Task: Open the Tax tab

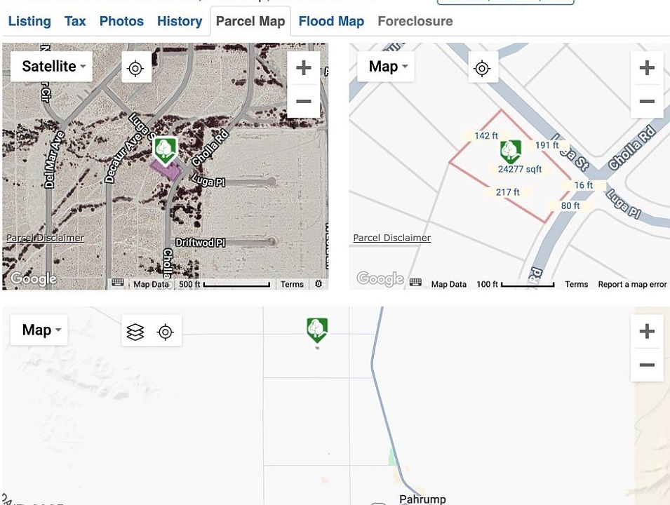Action: point(75,21)
